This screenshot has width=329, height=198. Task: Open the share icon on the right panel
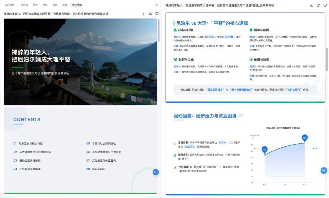click(318, 5)
